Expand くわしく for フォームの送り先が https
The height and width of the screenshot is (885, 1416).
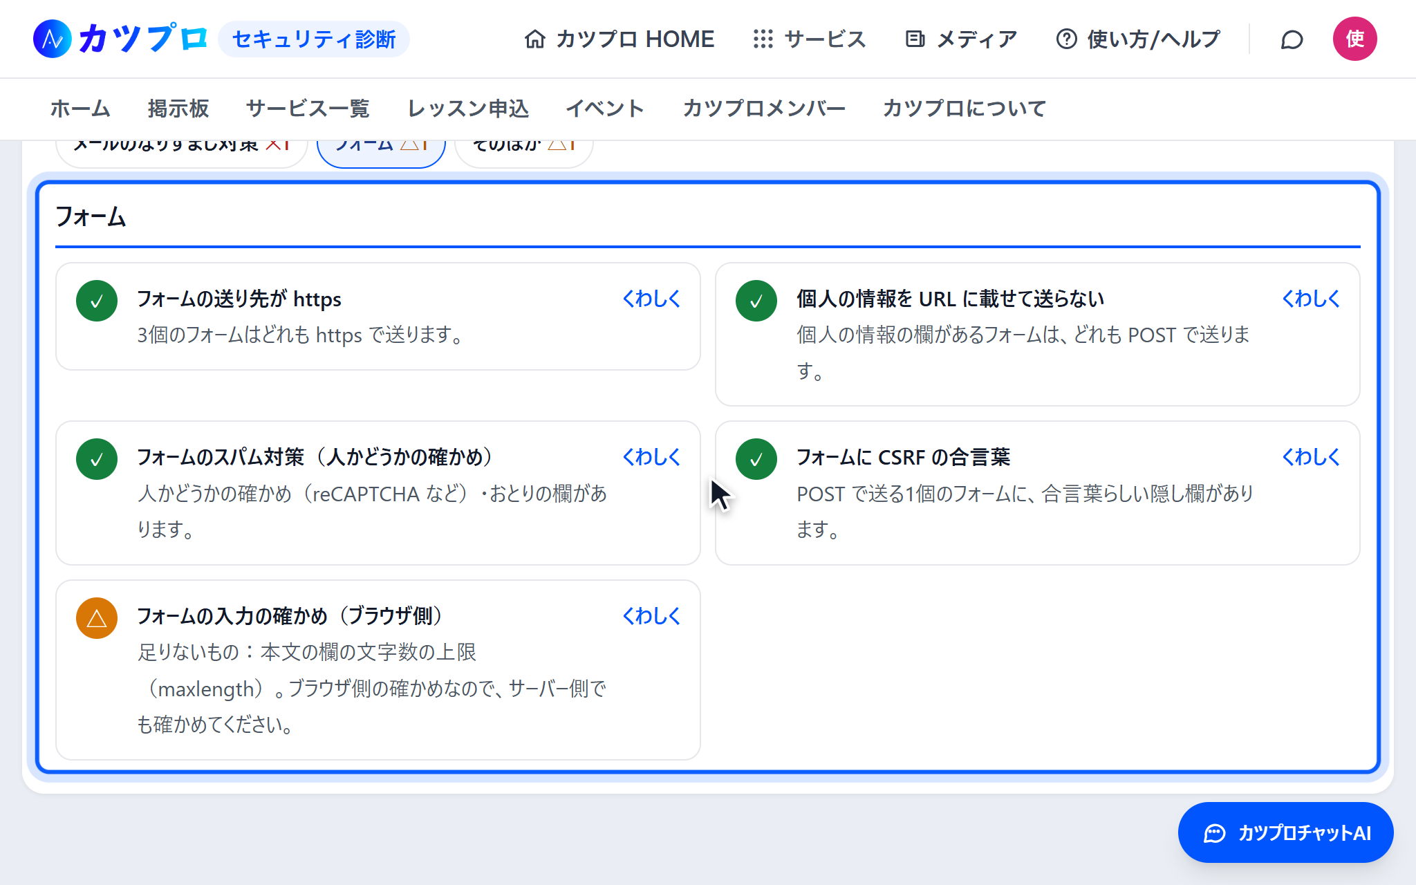[x=651, y=299]
